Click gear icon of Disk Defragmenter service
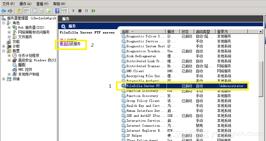266x141 pixels. [x=123, y=56]
